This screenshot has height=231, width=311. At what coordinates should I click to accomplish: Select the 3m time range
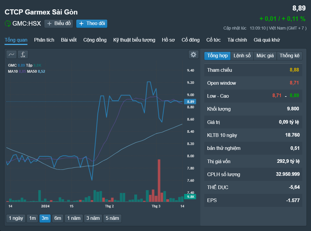pyautogui.click(x=45, y=219)
